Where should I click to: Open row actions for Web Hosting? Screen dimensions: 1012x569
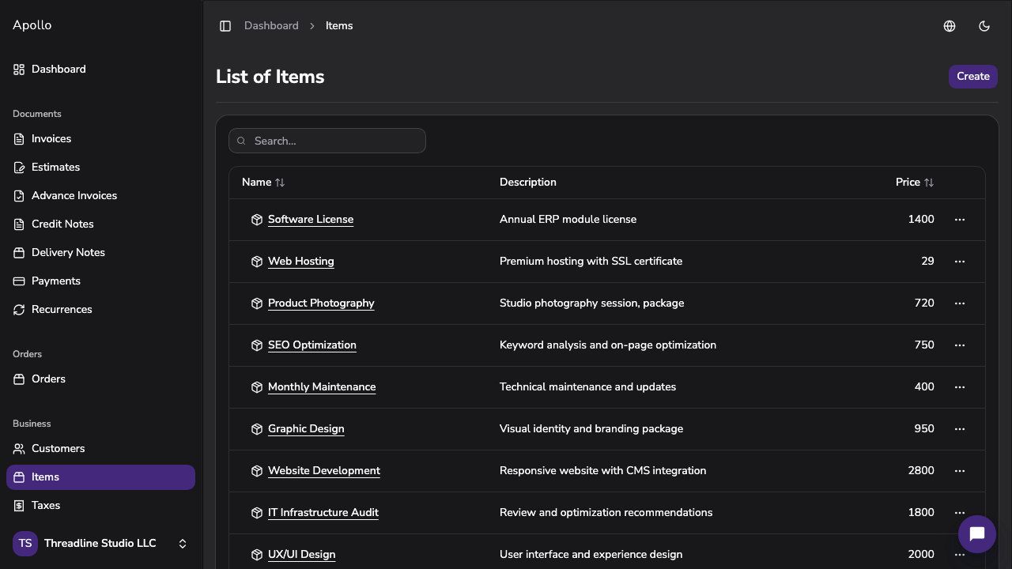pos(960,262)
